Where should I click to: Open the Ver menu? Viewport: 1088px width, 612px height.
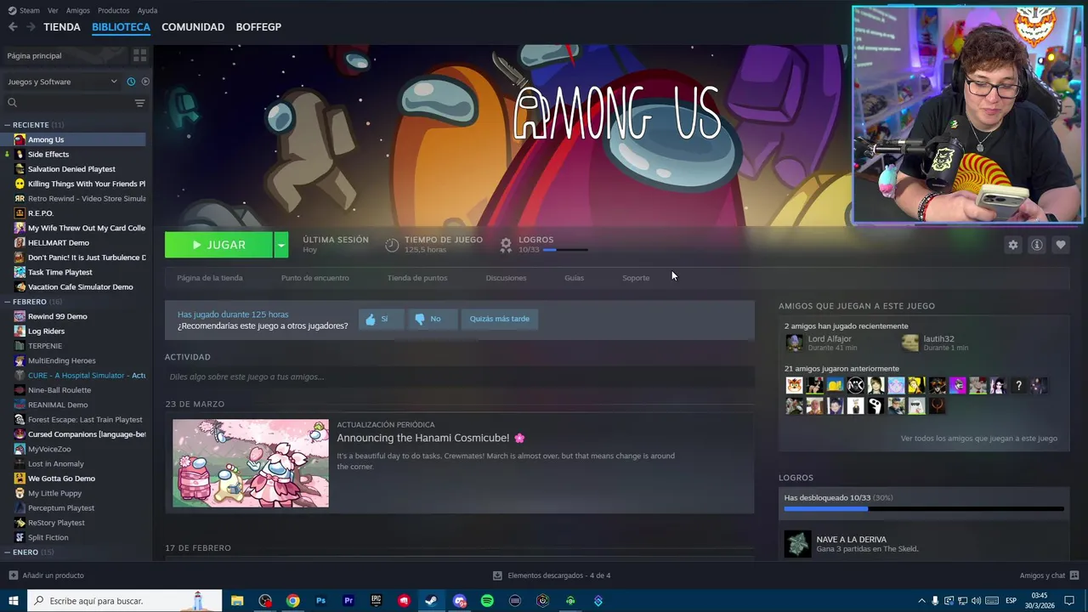(x=53, y=10)
